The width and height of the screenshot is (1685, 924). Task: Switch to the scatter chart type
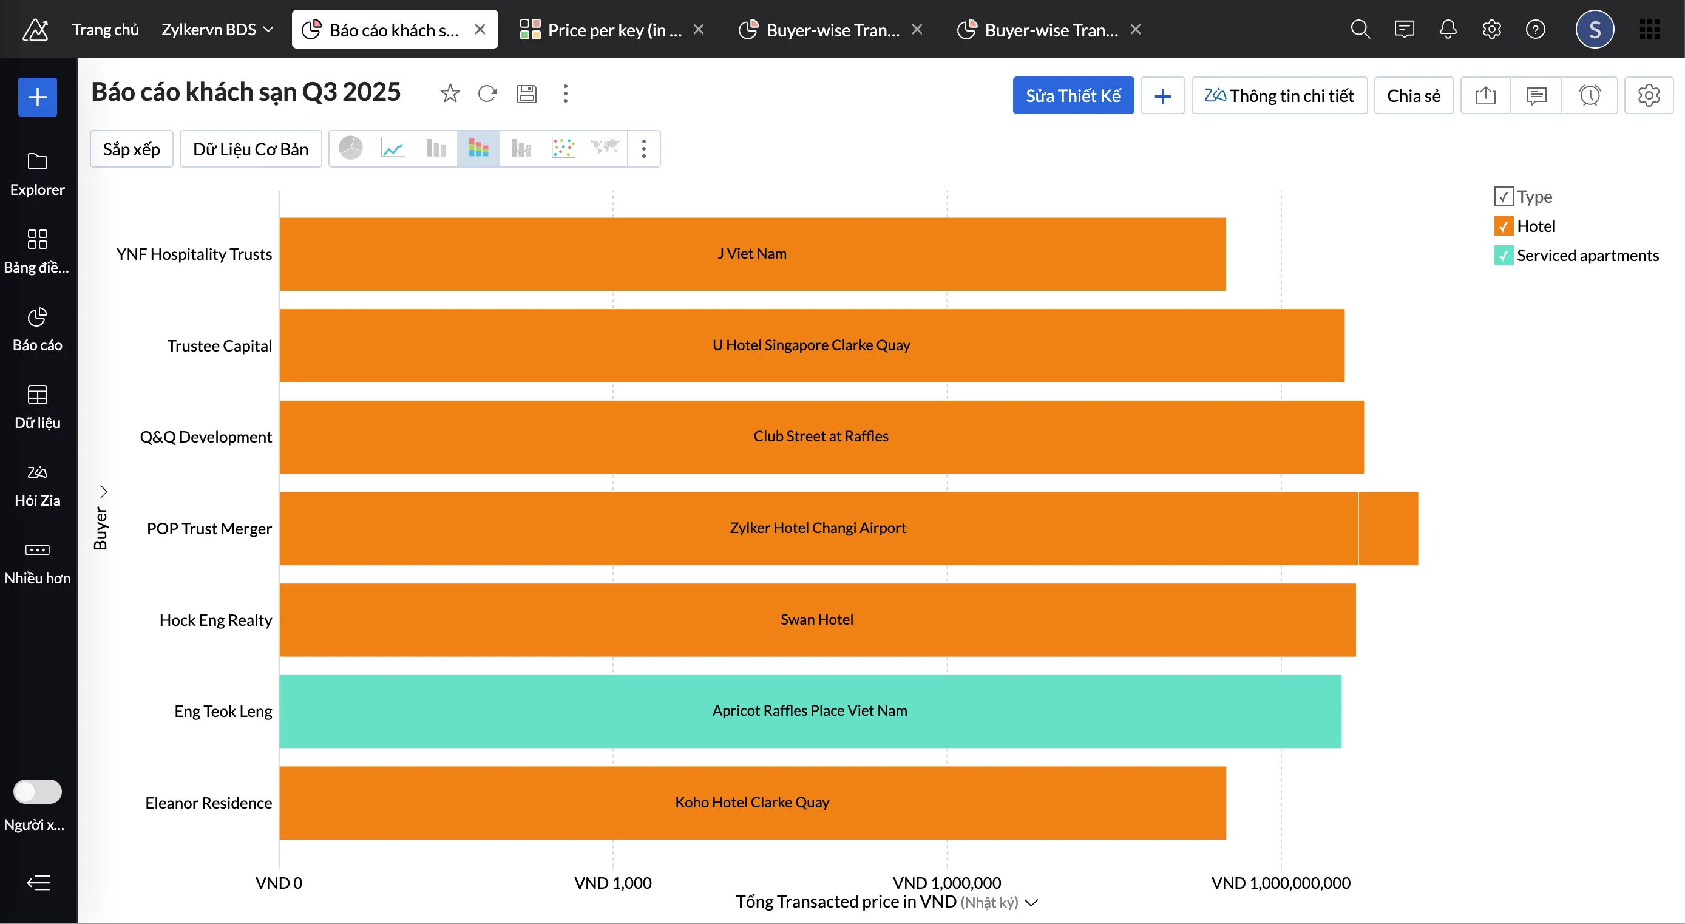[x=563, y=149]
